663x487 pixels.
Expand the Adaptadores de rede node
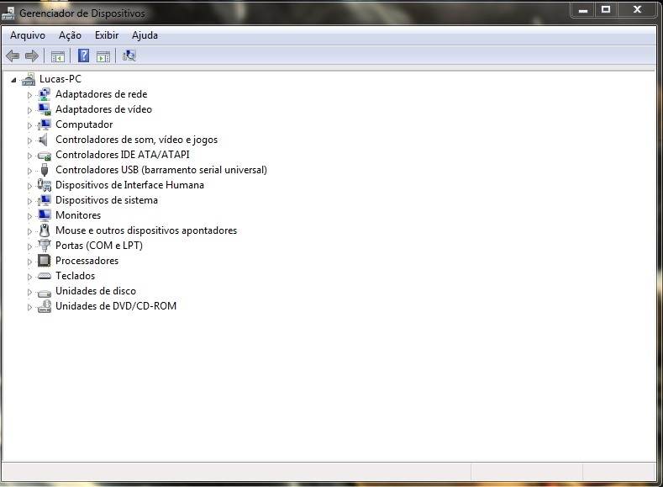pyautogui.click(x=29, y=95)
